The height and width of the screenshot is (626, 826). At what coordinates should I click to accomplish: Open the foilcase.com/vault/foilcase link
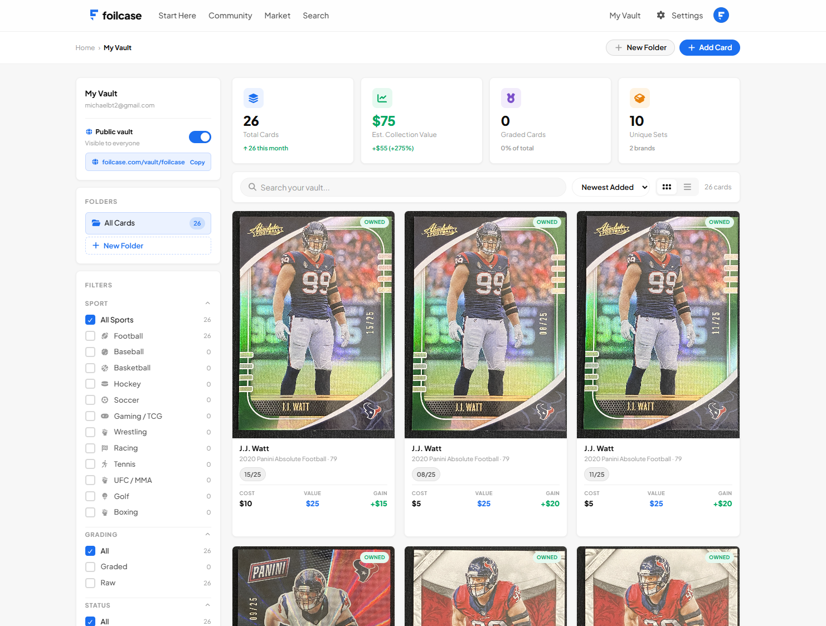(x=143, y=162)
